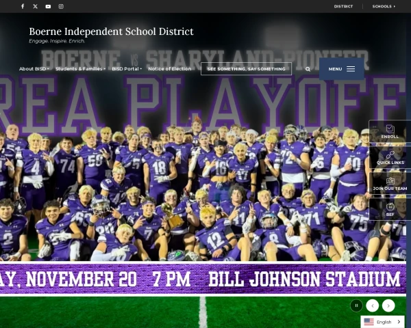The image size is (411, 328).
Task: Click See Something, Say Something button
Action: (x=246, y=69)
